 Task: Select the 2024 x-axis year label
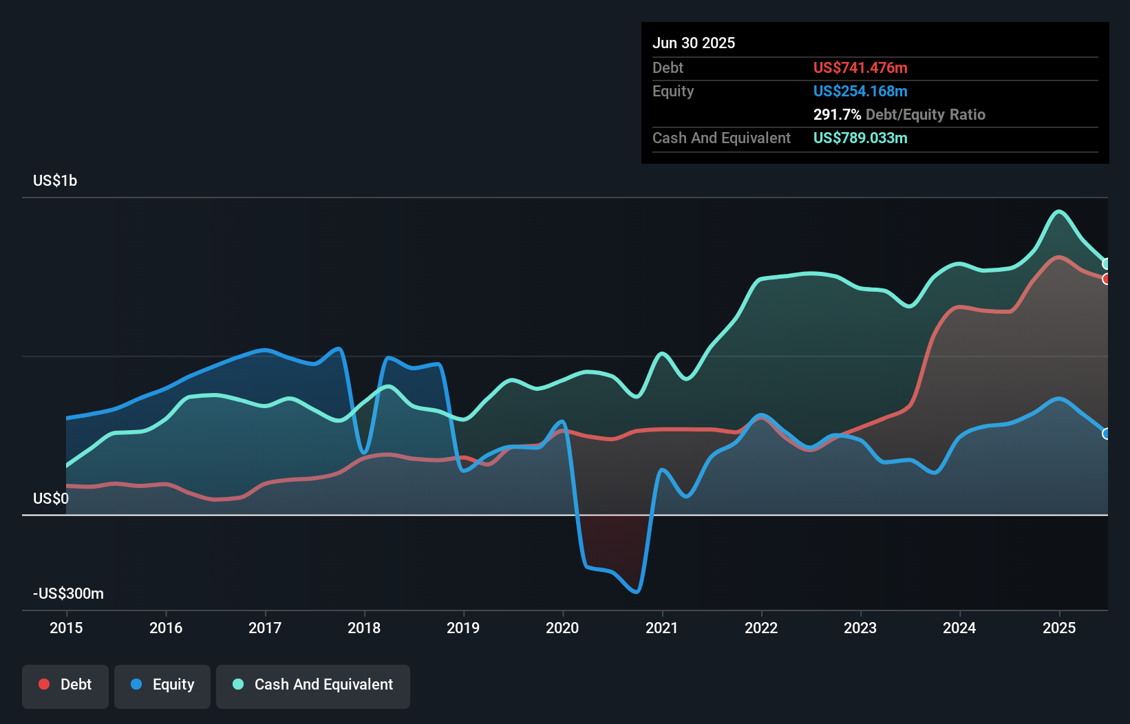959,628
